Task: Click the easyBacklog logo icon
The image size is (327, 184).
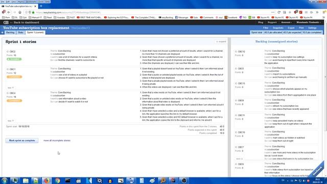Action: [x=6, y=22]
